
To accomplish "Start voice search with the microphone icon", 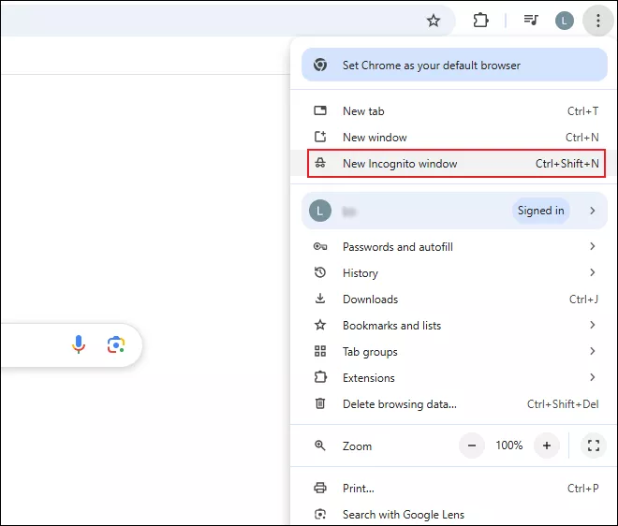I will (x=79, y=344).
